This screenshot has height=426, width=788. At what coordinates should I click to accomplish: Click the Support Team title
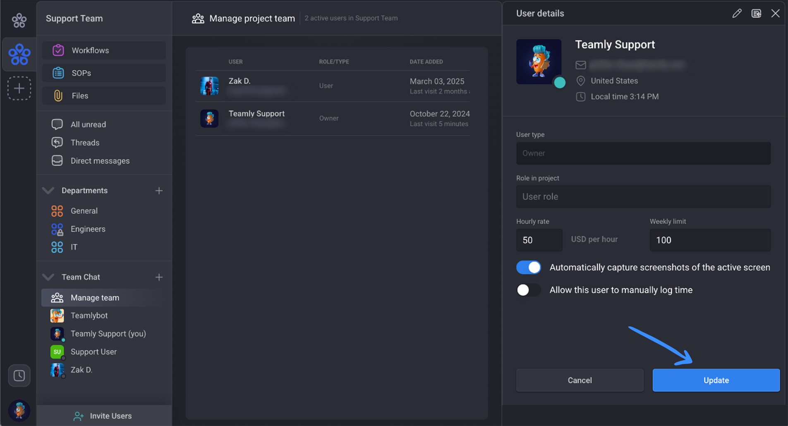(x=74, y=19)
